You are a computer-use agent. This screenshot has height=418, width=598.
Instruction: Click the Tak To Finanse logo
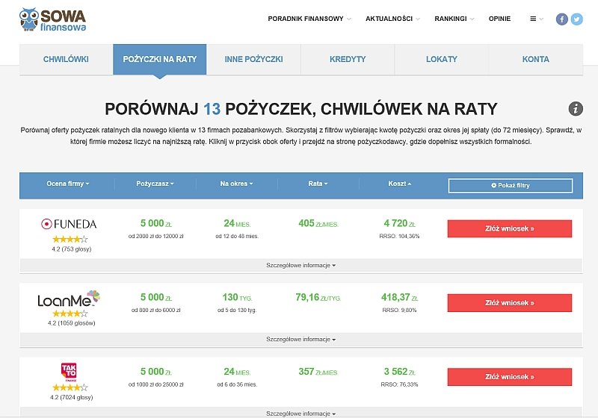pyautogui.click(x=69, y=372)
